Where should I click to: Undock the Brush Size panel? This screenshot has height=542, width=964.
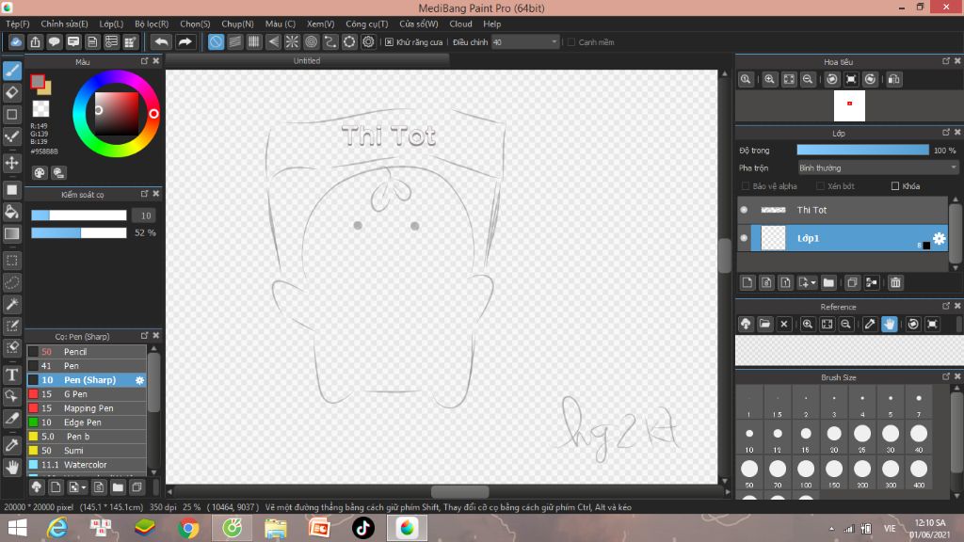(946, 376)
